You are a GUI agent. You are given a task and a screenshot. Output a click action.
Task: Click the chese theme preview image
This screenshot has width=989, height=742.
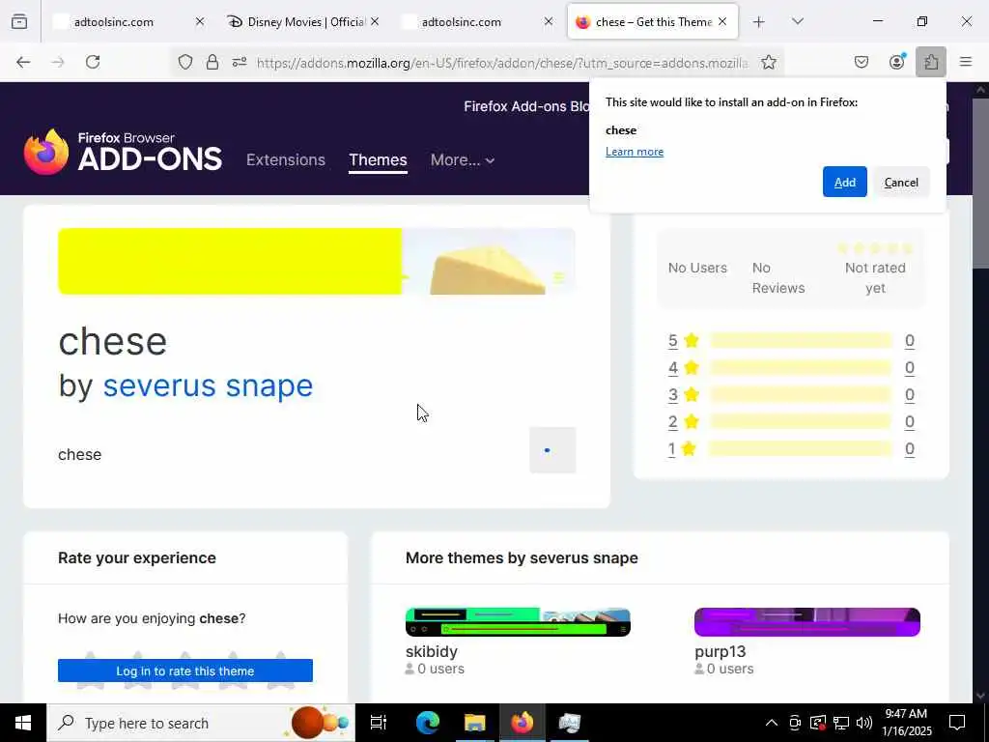(317, 261)
